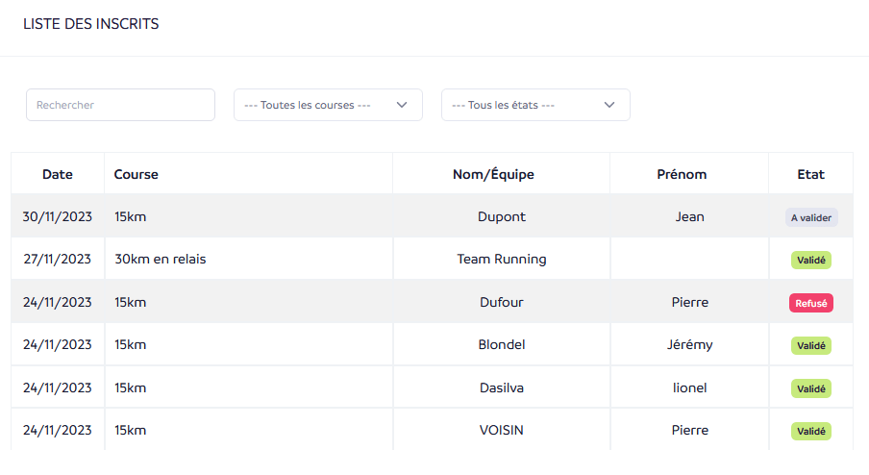The image size is (869, 475).
Task: Click '30km en relais' course cell
Action: click(160, 259)
